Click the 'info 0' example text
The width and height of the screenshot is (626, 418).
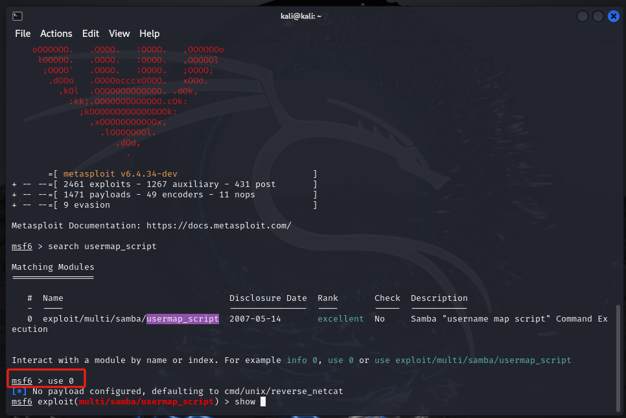click(302, 360)
